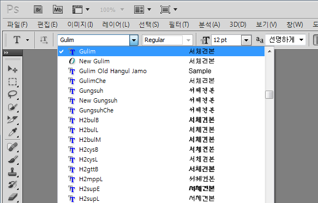Open the Screen Mode dropdown arrow
Screen dimensions: 318x203
pos(176,9)
